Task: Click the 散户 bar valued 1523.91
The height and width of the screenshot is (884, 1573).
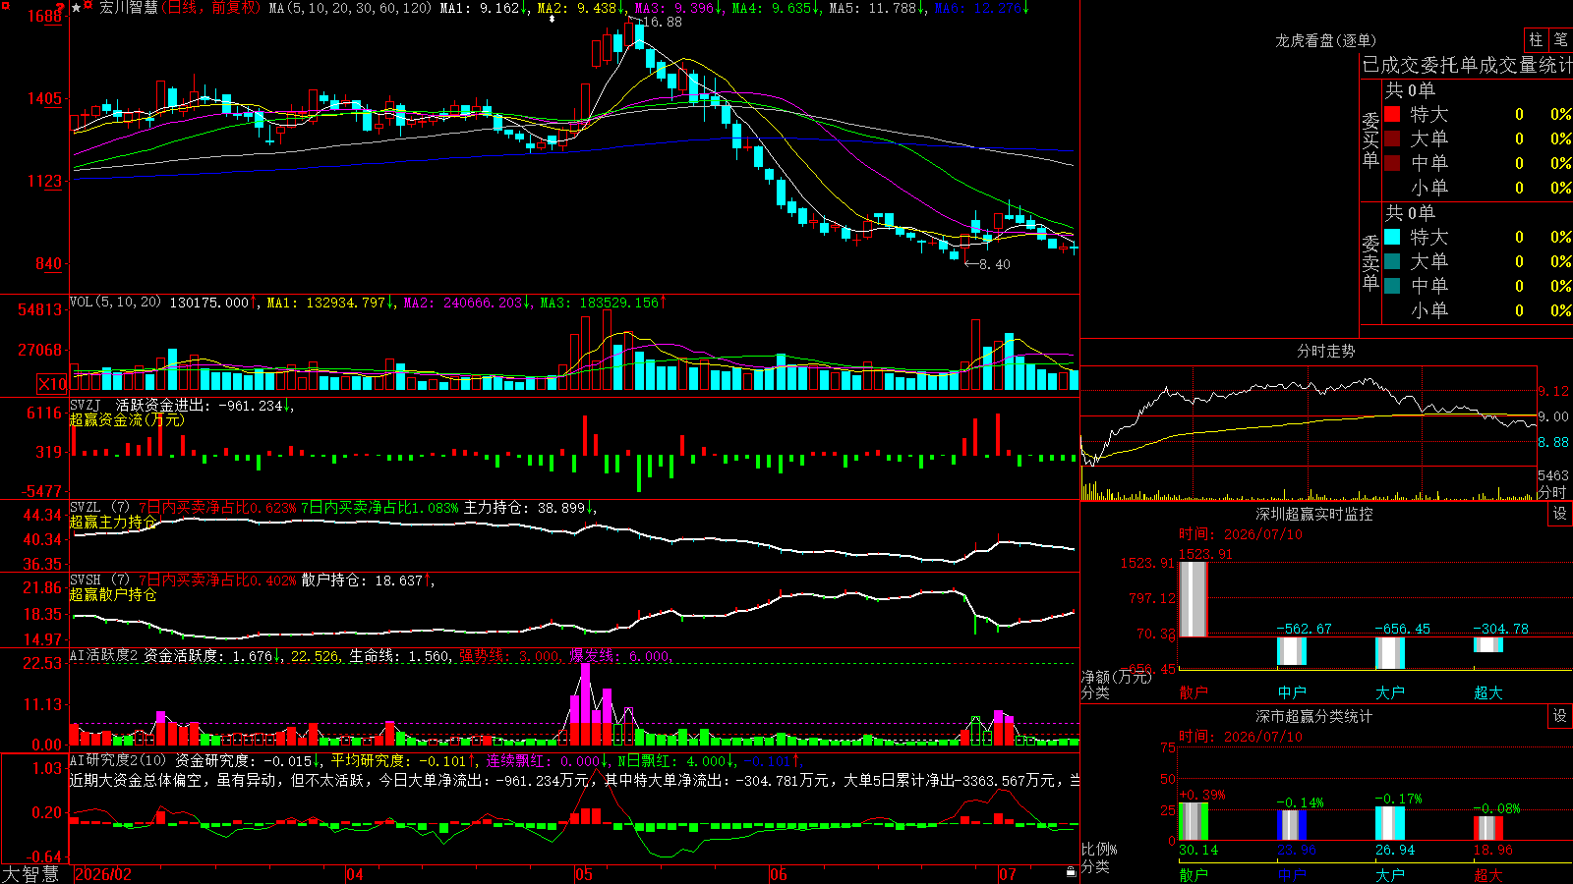Action: point(1194,599)
